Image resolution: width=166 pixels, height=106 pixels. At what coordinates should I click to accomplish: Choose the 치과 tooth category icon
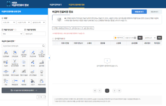pos(41,72)
